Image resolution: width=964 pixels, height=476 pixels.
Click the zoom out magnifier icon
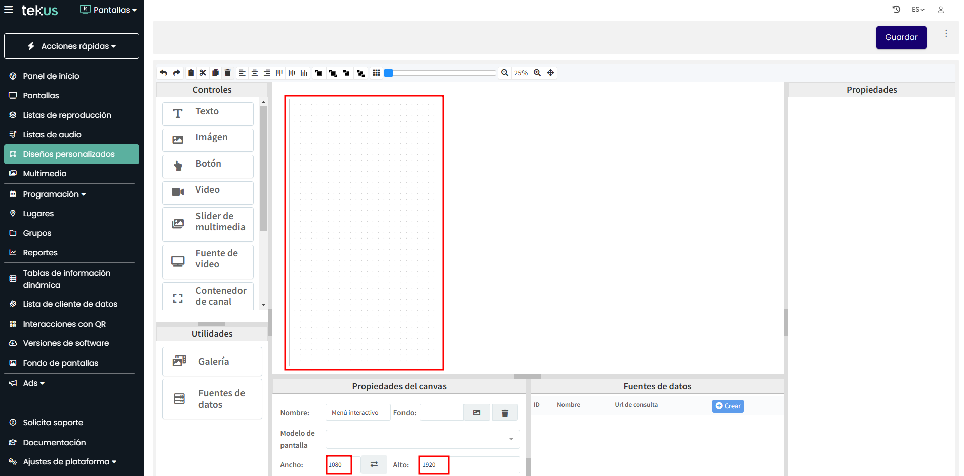pos(505,73)
